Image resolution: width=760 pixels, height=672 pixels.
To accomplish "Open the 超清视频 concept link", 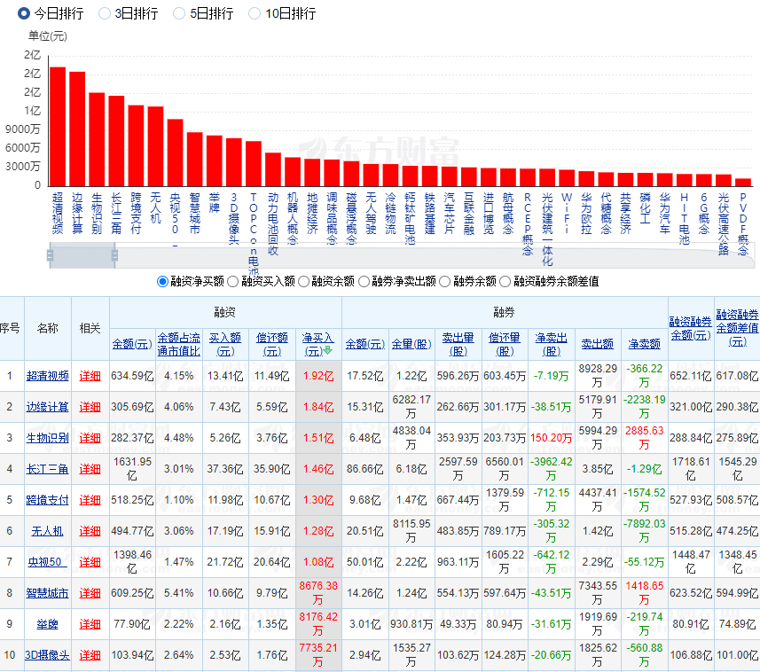I will (47, 375).
